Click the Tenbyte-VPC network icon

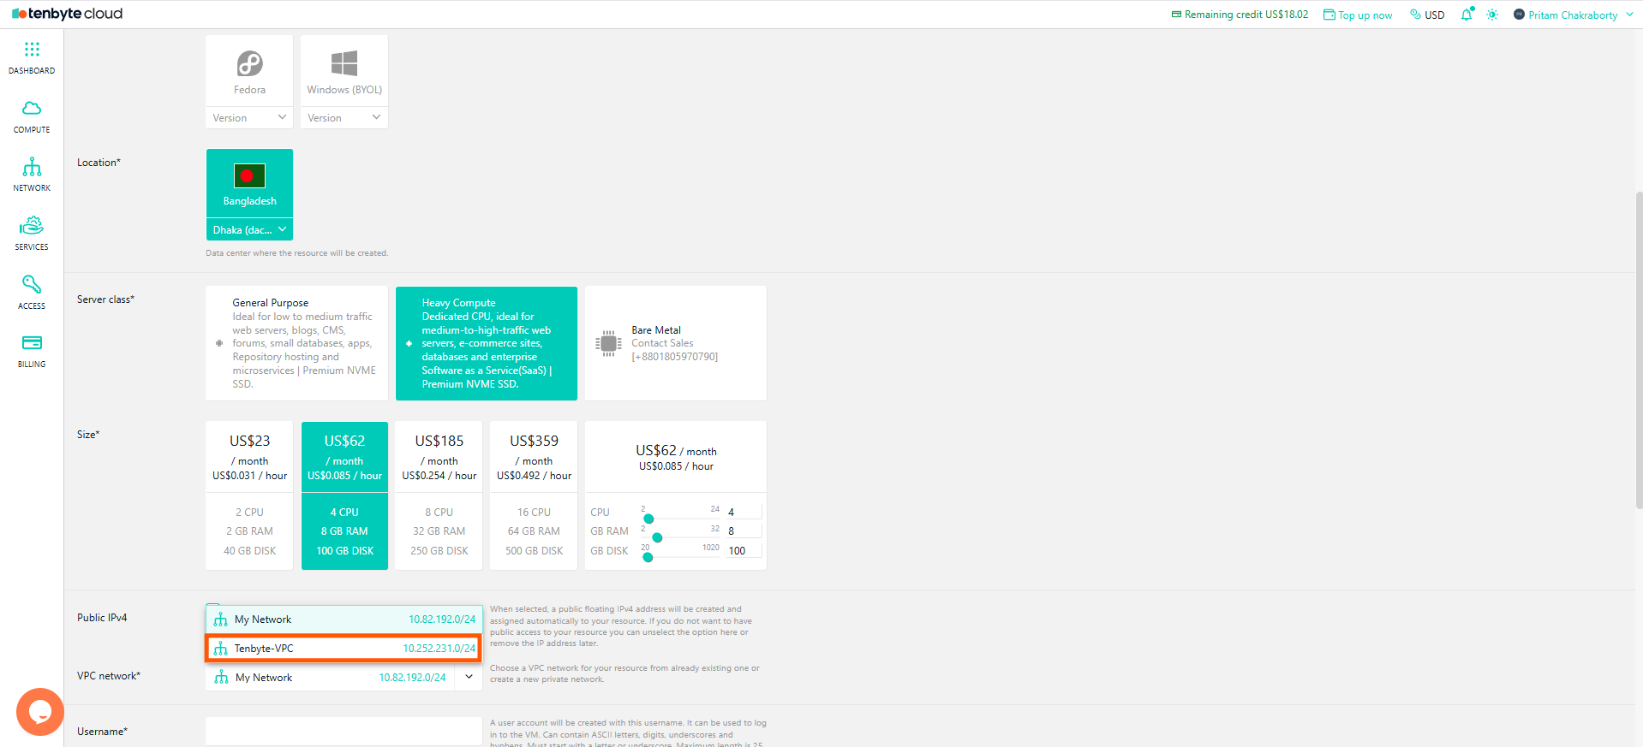pyautogui.click(x=220, y=649)
